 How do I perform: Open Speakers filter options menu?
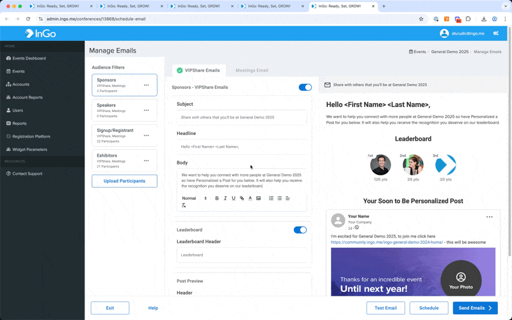coord(147,110)
